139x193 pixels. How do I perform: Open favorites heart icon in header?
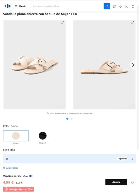click(121, 6)
